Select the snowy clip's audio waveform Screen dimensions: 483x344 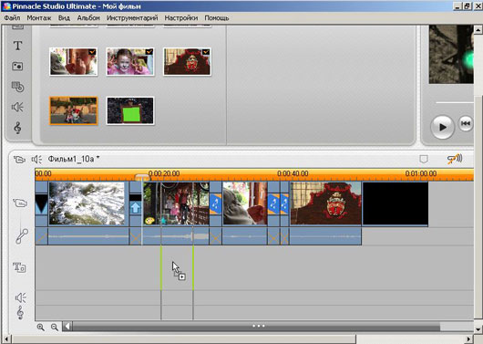pos(88,236)
